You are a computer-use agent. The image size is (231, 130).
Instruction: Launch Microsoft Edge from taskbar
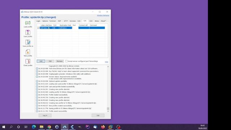pos(34,127)
